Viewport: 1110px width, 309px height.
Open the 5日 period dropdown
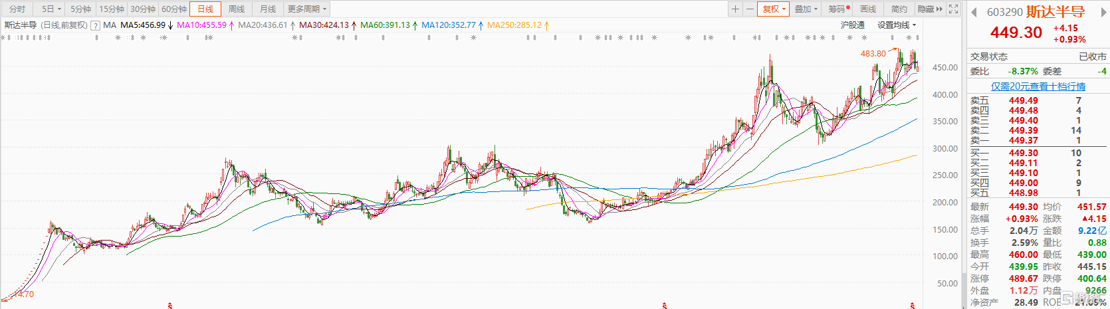[x=51, y=9]
